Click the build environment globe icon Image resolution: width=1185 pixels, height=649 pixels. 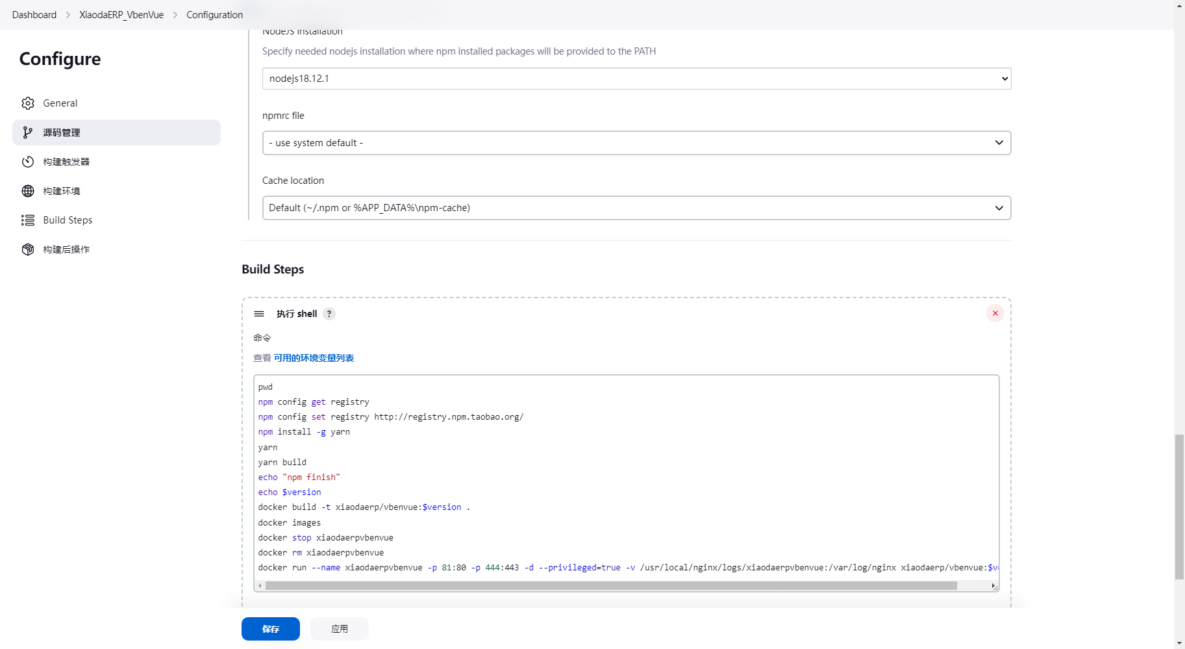pyautogui.click(x=27, y=191)
